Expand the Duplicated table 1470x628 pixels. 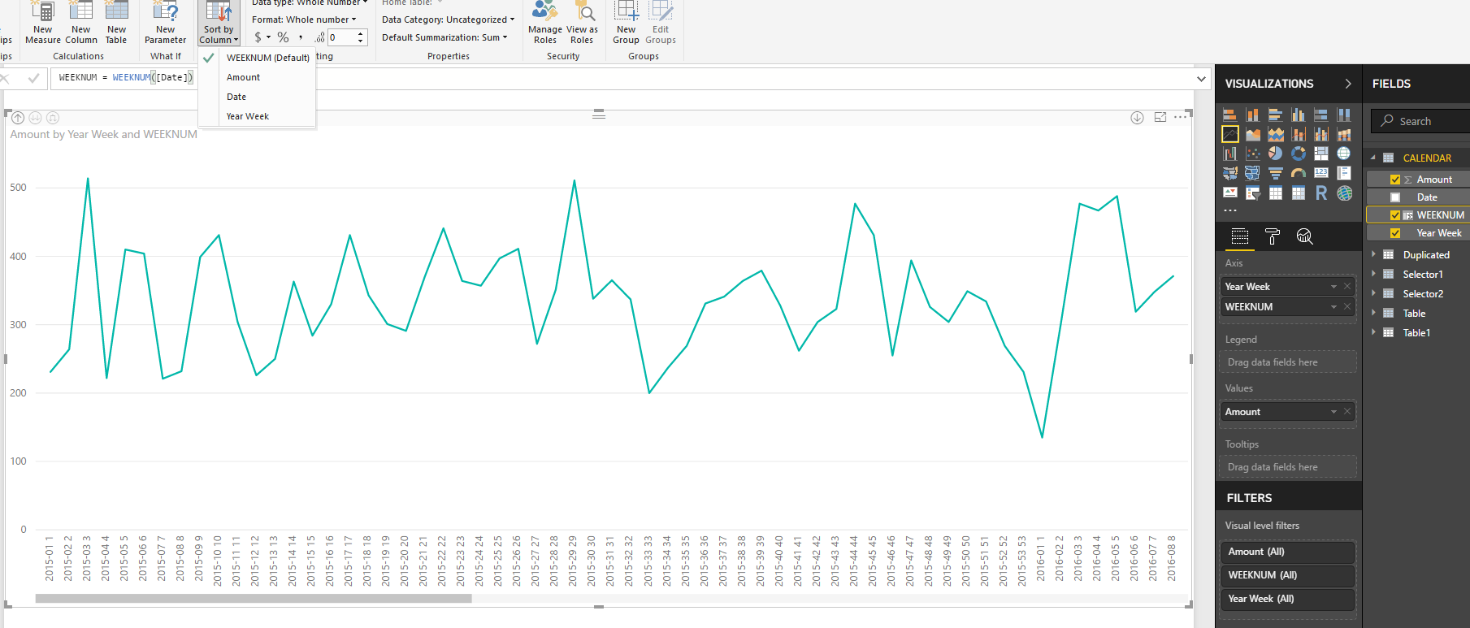pos(1374,254)
